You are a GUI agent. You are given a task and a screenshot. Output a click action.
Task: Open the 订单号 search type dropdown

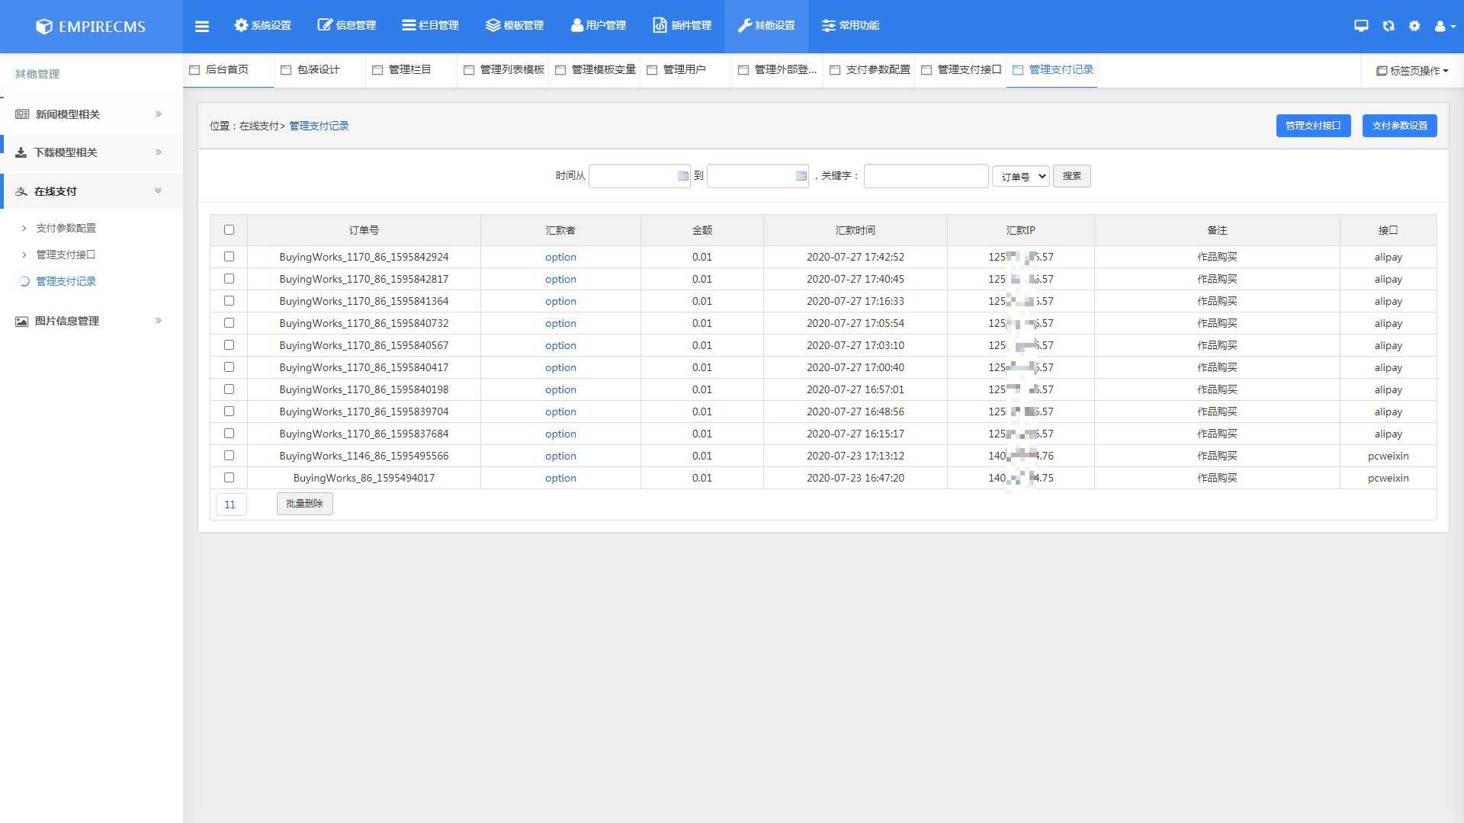click(1020, 176)
